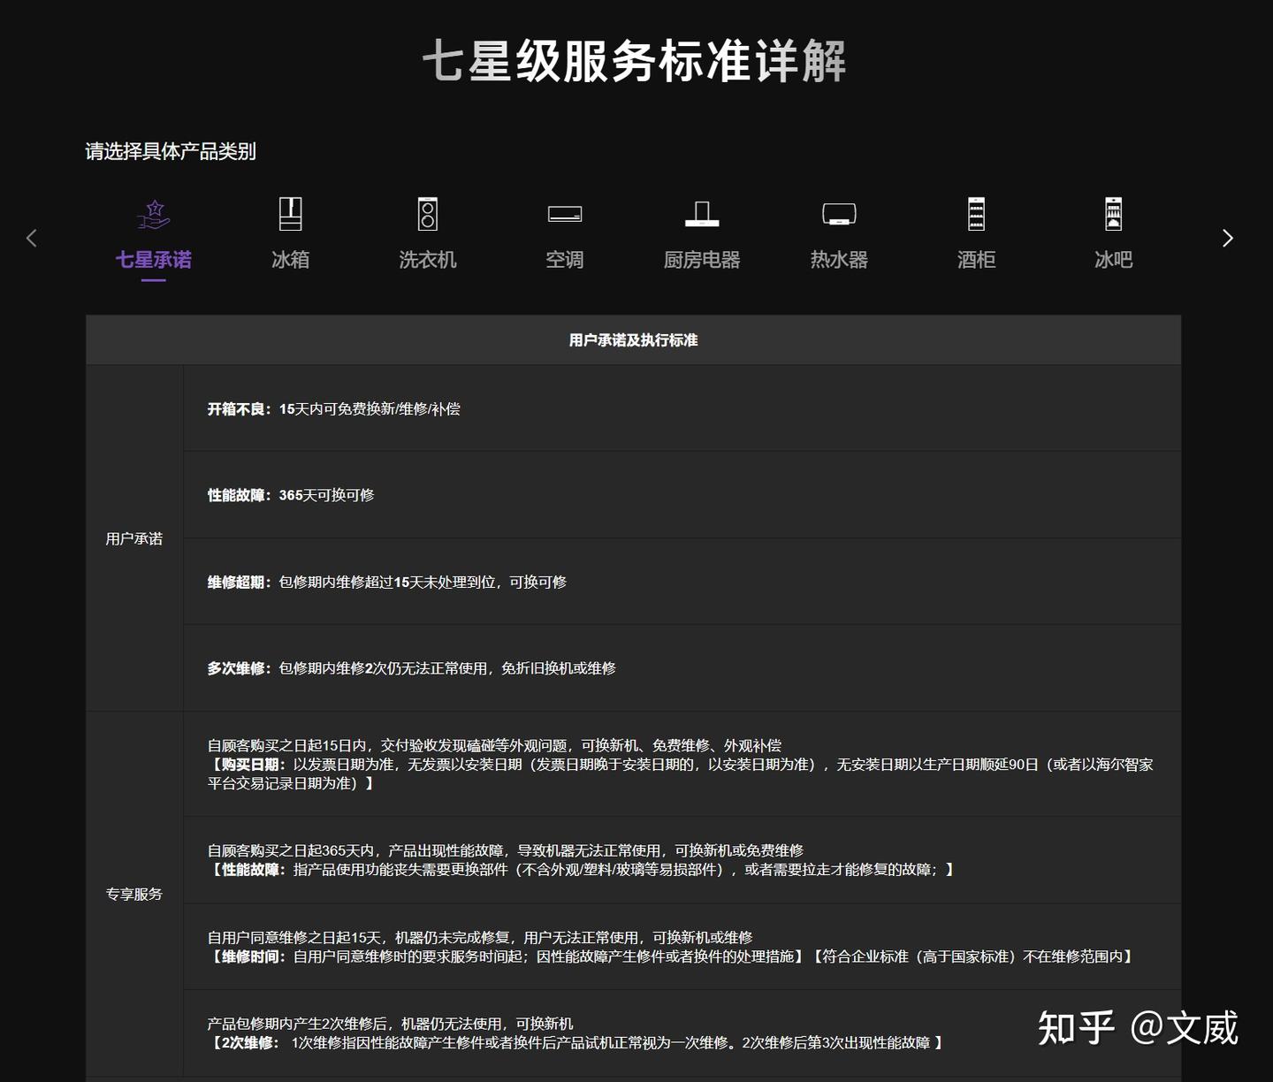
Task: Click the 【购买日期】 definition text
Action: [x=681, y=774]
